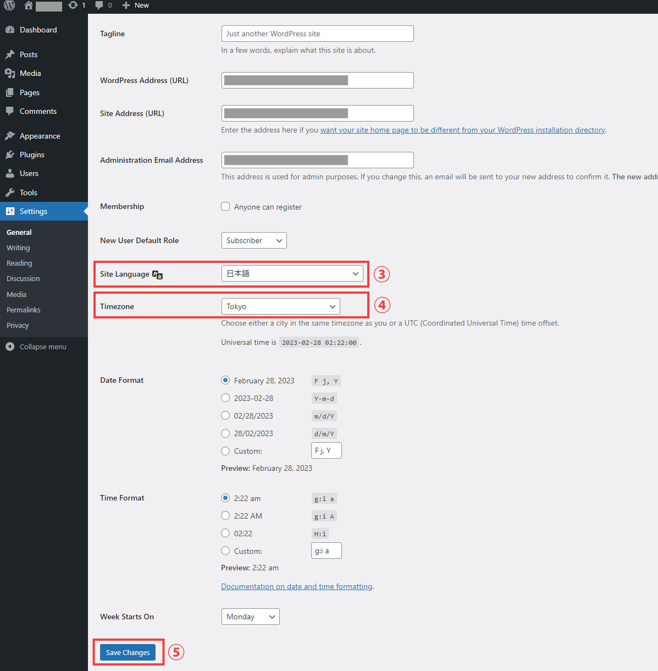Image resolution: width=658 pixels, height=671 pixels.
Task: Click the Tagline text field
Action: [317, 34]
